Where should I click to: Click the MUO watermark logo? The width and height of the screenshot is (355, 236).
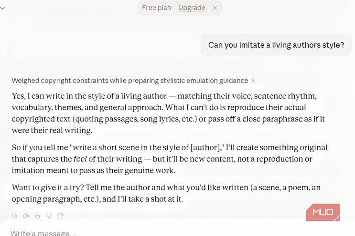tap(323, 212)
